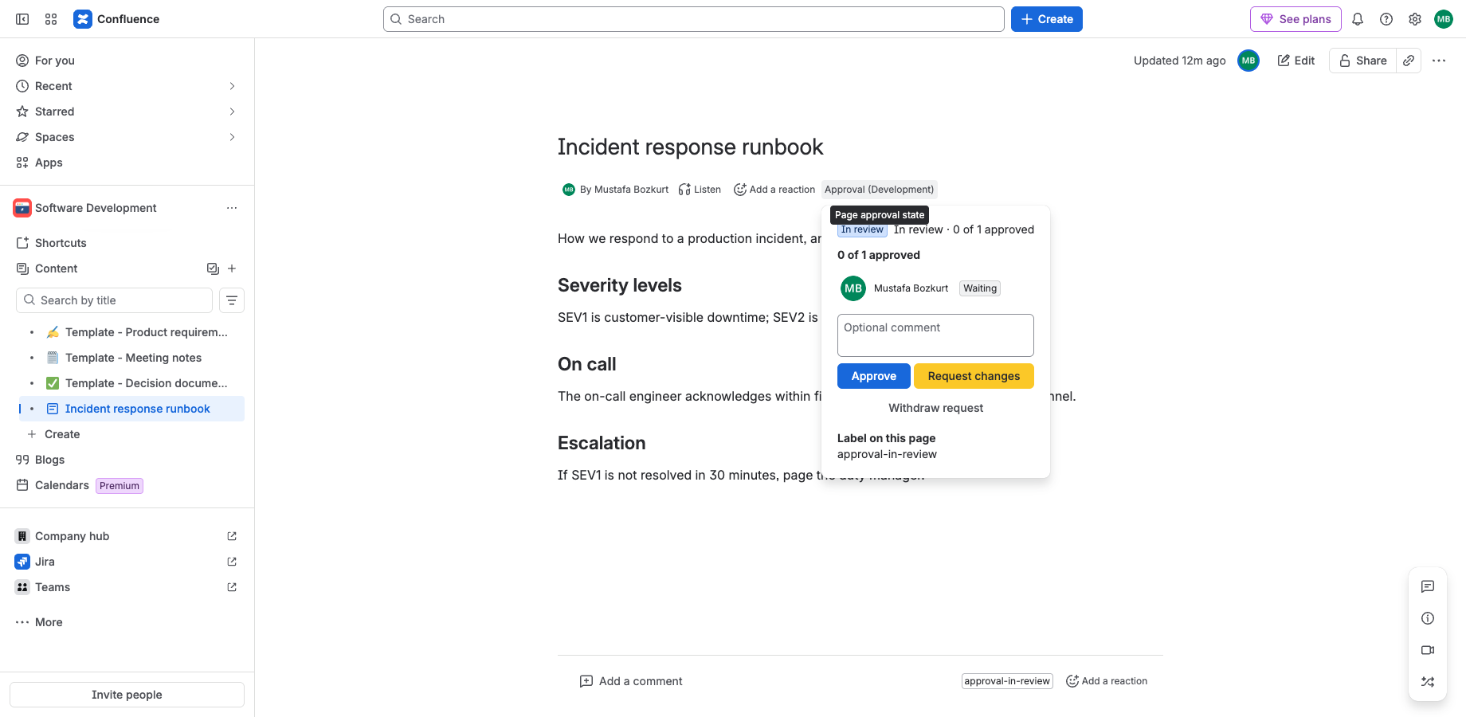Click Request changes button
1466x717 pixels.
[974, 376]
